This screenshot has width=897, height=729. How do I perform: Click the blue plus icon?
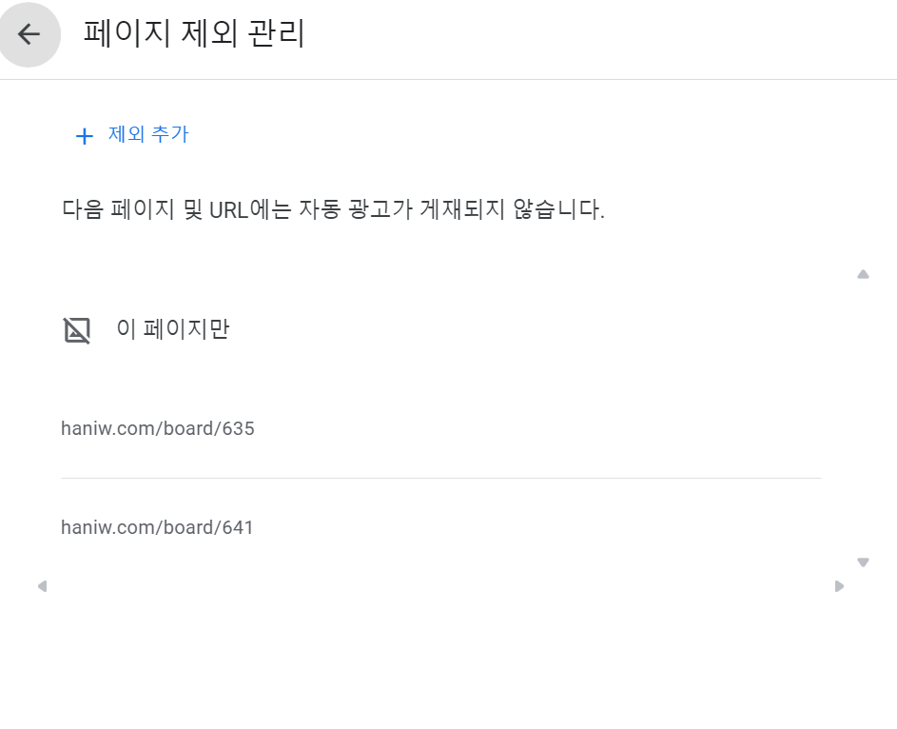tap(85, 136)
